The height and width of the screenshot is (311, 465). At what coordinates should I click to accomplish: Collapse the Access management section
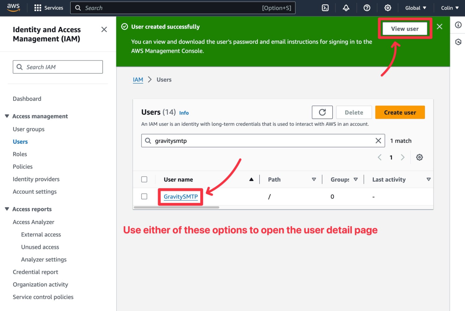[x=7, y=116]
